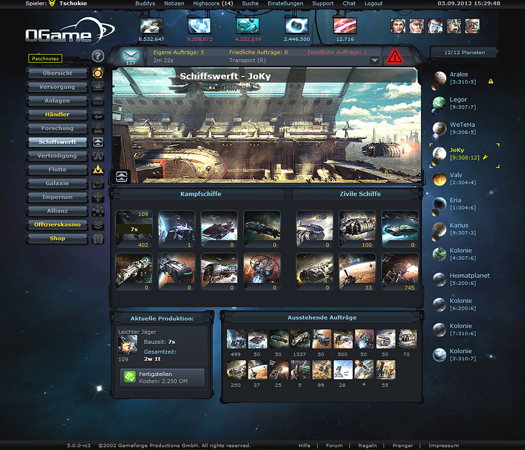The width and height of the screenshot is (525, 450).
Task: Open the Buddys link
Action: (x=145, y=4)
